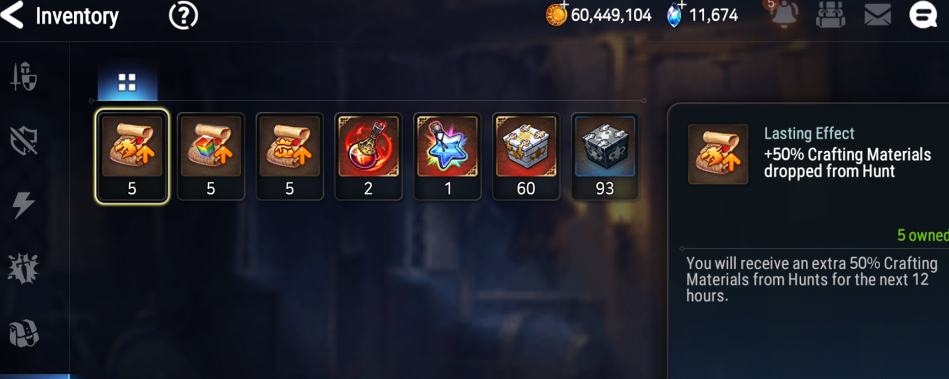Image resolution: width=949 pixels, height=379 pixels.
Task: Select the white gold chest with 60
Action: tap(526, 156)
